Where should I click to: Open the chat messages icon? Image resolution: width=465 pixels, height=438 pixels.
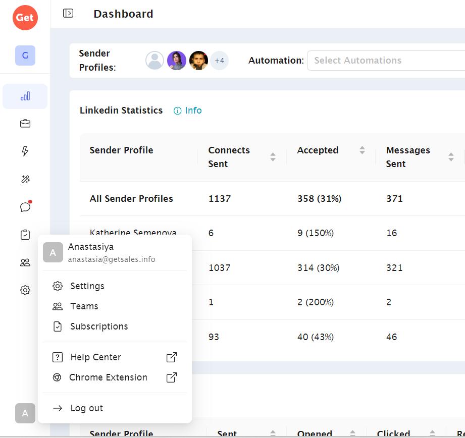click(25, 207)
